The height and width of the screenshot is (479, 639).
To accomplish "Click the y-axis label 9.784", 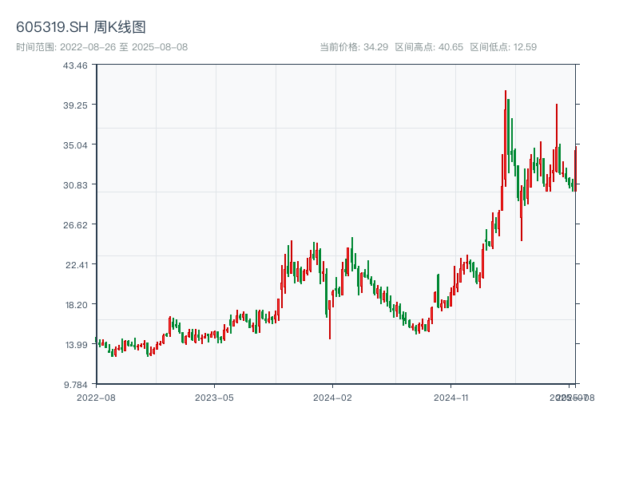I will point(76,385).
